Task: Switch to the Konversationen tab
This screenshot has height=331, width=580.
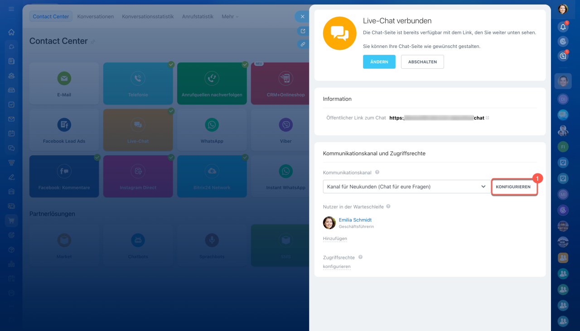Action: pyautogui.click(x=96, y=17)
